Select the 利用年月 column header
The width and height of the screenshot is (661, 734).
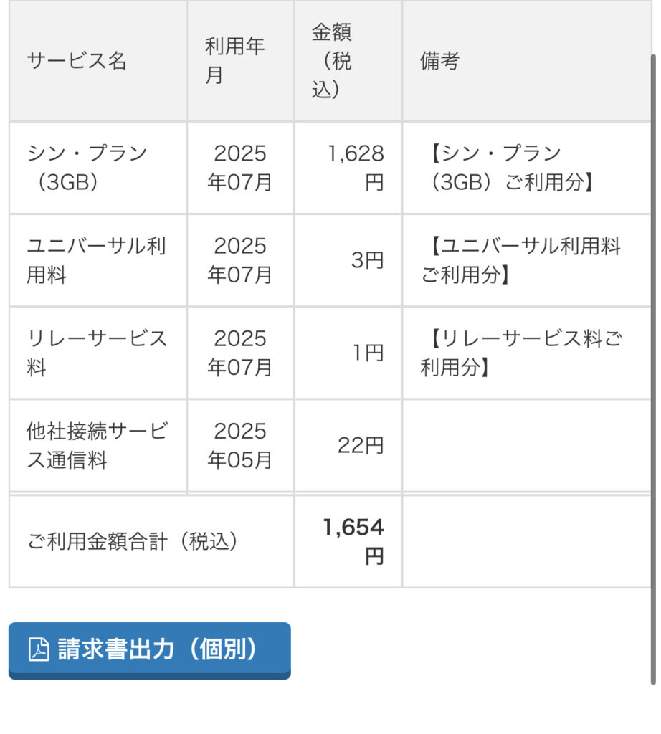click(241, 61)
